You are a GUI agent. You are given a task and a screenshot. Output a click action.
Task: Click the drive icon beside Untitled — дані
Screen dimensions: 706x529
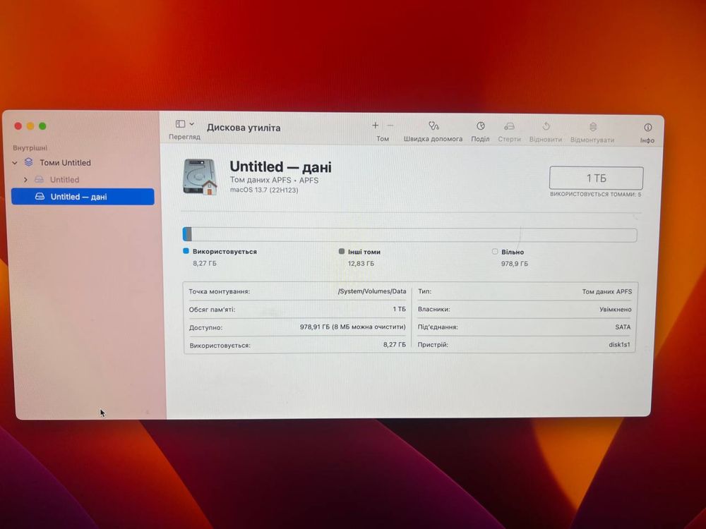[40, 197]
